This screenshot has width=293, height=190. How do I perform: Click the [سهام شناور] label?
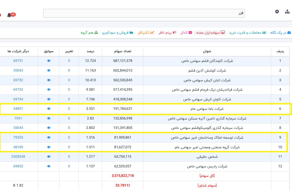pyautogui.click(x=207, y=185)
